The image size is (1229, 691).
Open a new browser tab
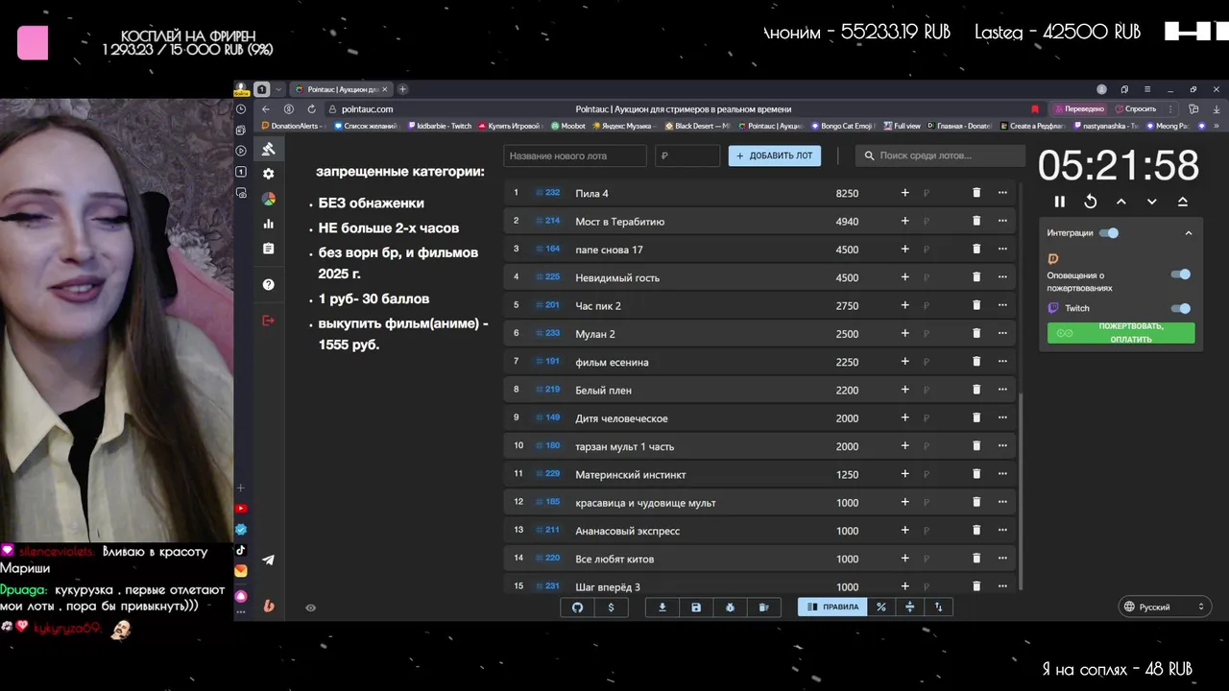[x=403, y=89]
